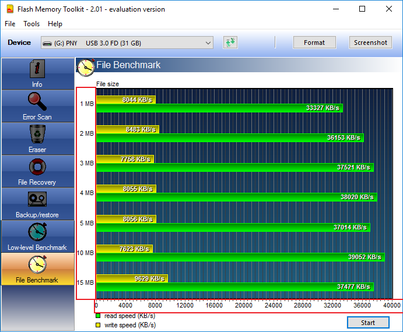Viewport: 403px width, 332px height.
Task: Open the File menu
Action: (10, 24)
